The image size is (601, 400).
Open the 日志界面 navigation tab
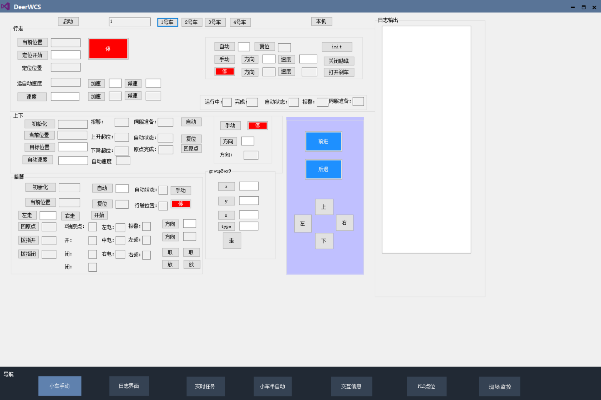129,386
